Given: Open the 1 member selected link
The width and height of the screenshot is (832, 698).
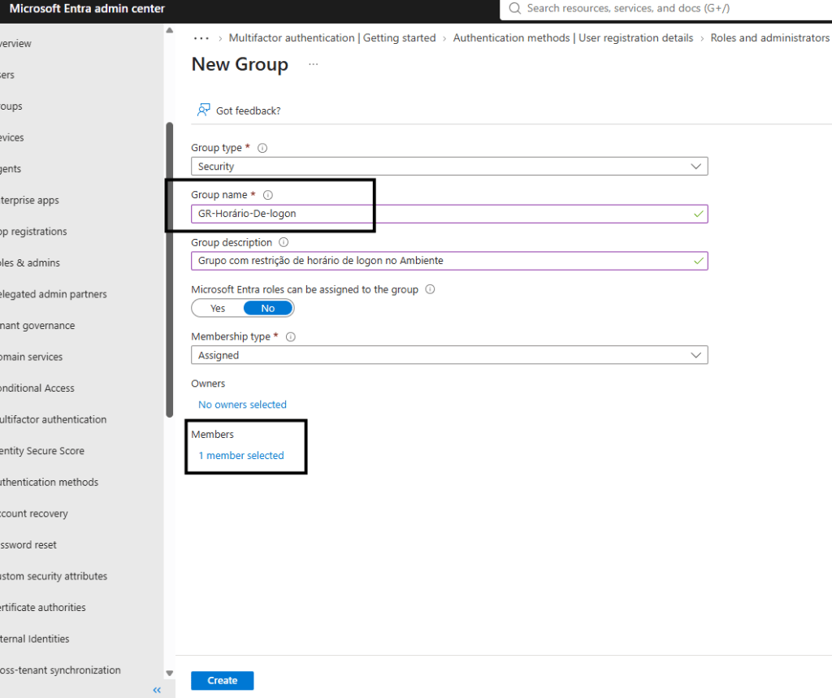Looking at the screenshot, I should 241,455.
